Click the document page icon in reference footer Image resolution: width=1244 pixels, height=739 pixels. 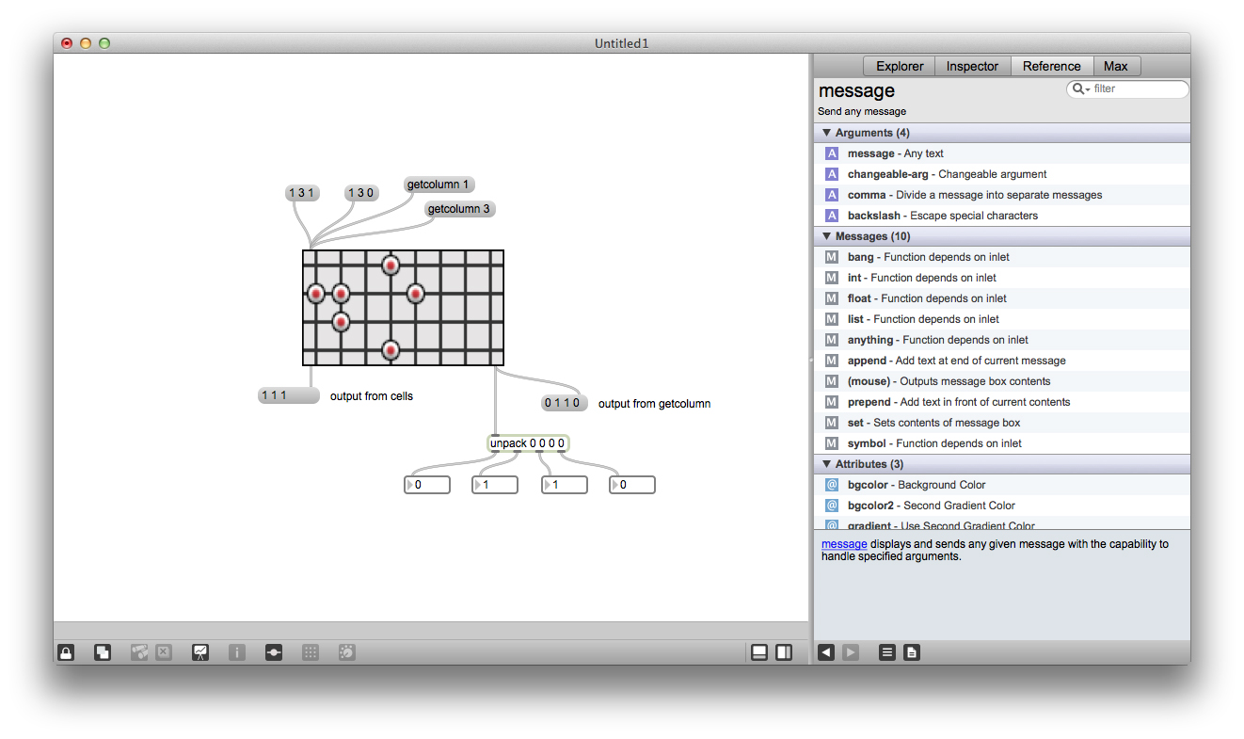click(912, 651)
